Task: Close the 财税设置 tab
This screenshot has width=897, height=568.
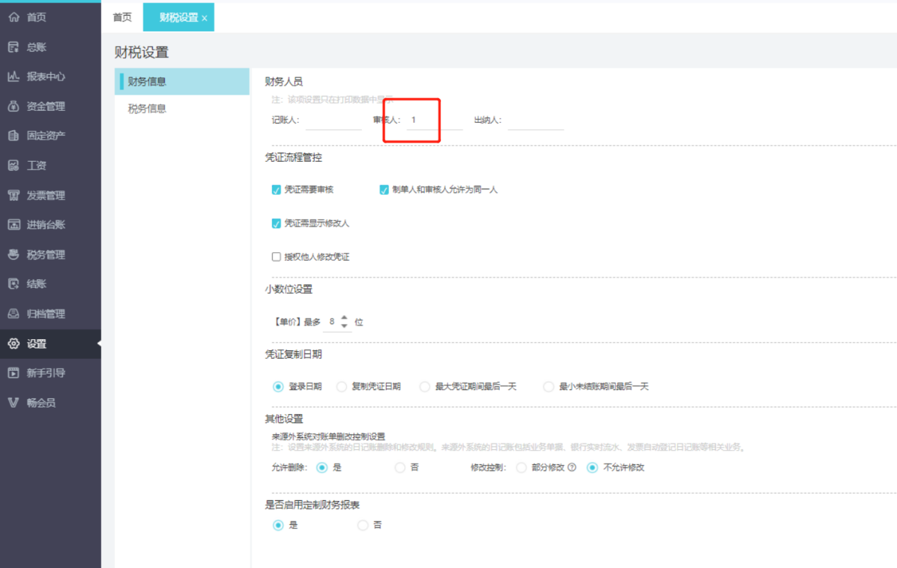Action: (x=204, y=18)
